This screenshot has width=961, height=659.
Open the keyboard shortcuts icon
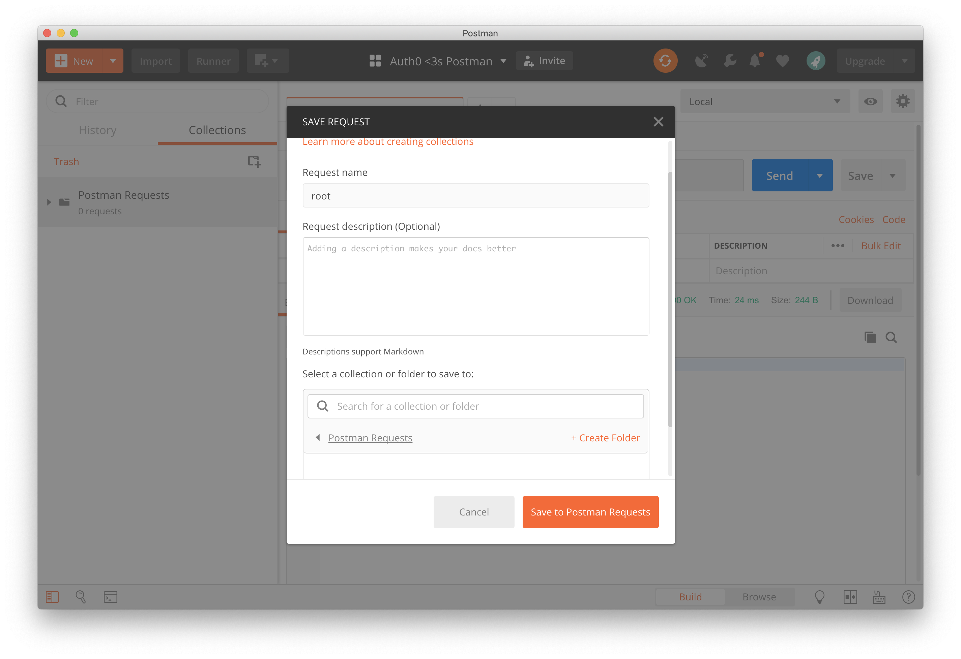[879, 597]
